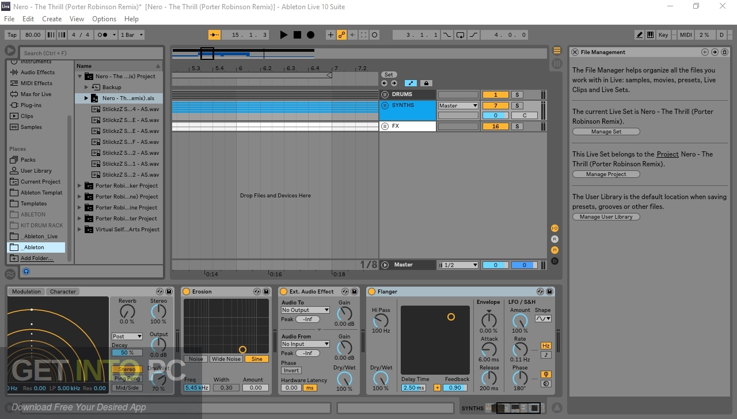Toggle the Flanger device activator
Screen dimensions: 737x419
point(371,292)
